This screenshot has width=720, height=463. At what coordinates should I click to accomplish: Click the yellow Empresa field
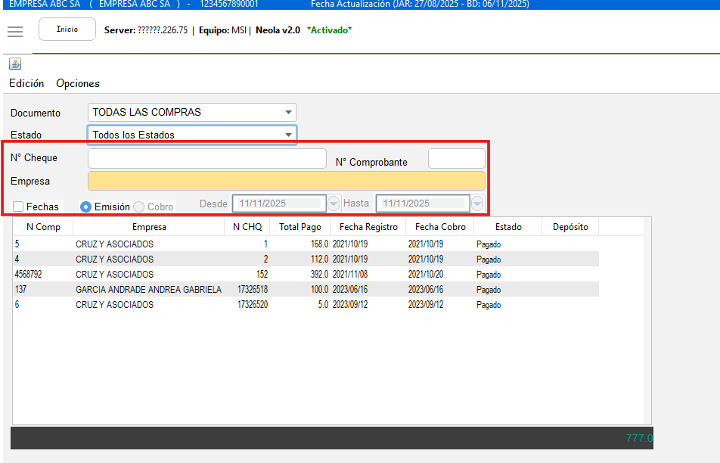(286, 181)
